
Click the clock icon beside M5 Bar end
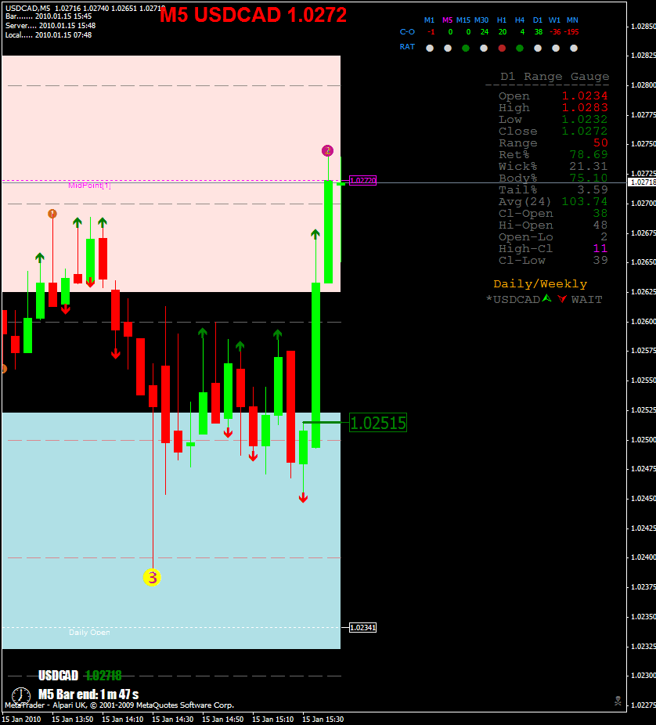[21, 695]
